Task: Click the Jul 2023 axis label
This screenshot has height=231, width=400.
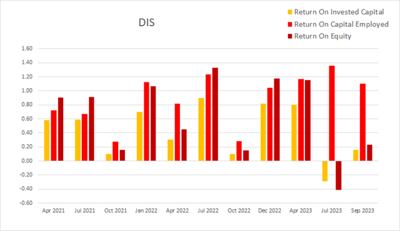Action: point(331,210)
